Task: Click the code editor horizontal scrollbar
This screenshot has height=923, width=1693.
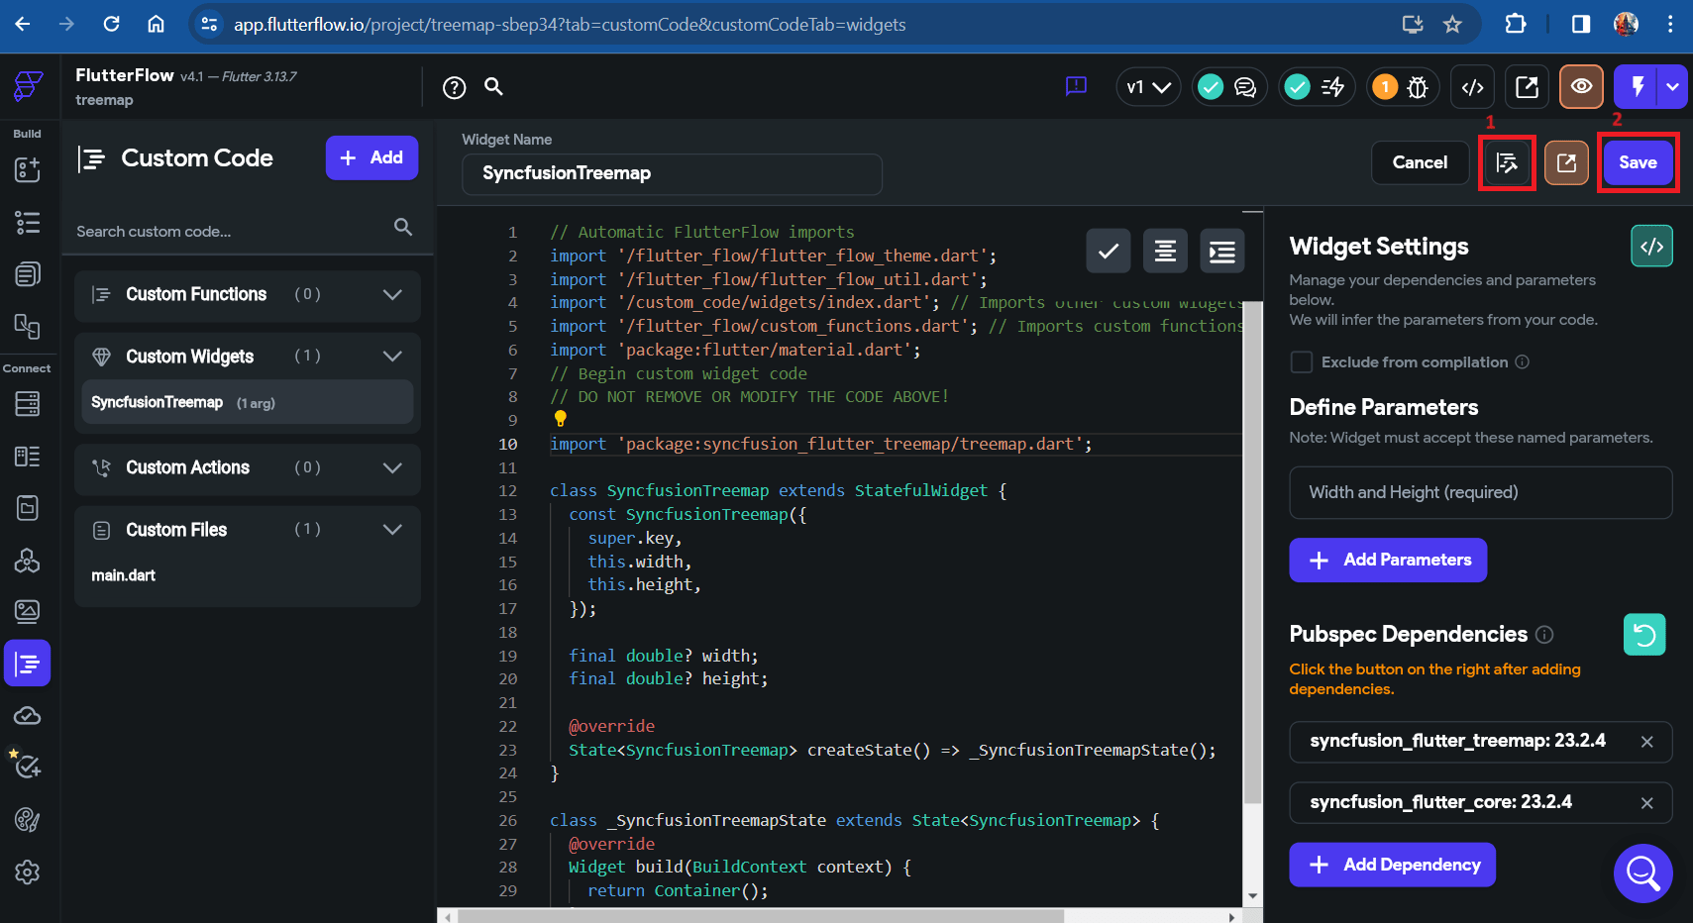Action: (x=761, y=916)
